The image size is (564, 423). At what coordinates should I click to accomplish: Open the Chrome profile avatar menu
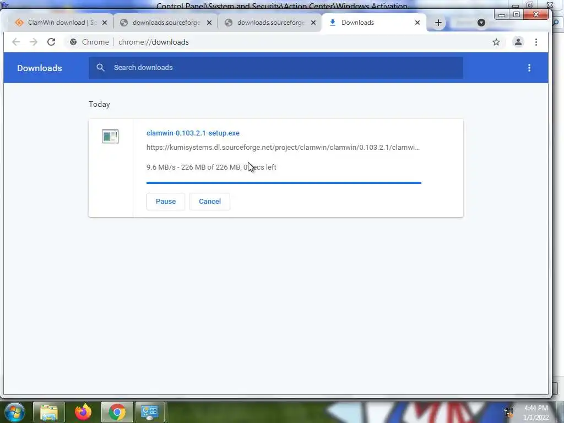pyautogui.click(x=518, y=42)
